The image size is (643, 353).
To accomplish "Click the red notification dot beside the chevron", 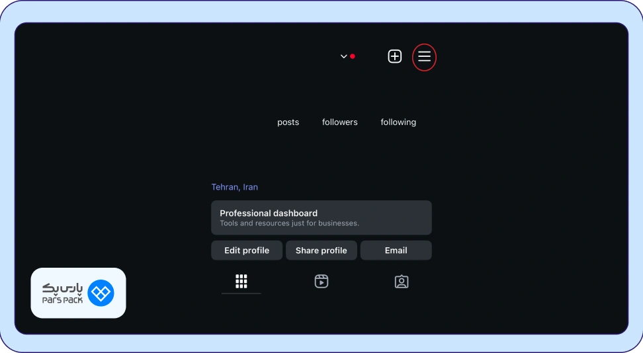I will point(353,57).
